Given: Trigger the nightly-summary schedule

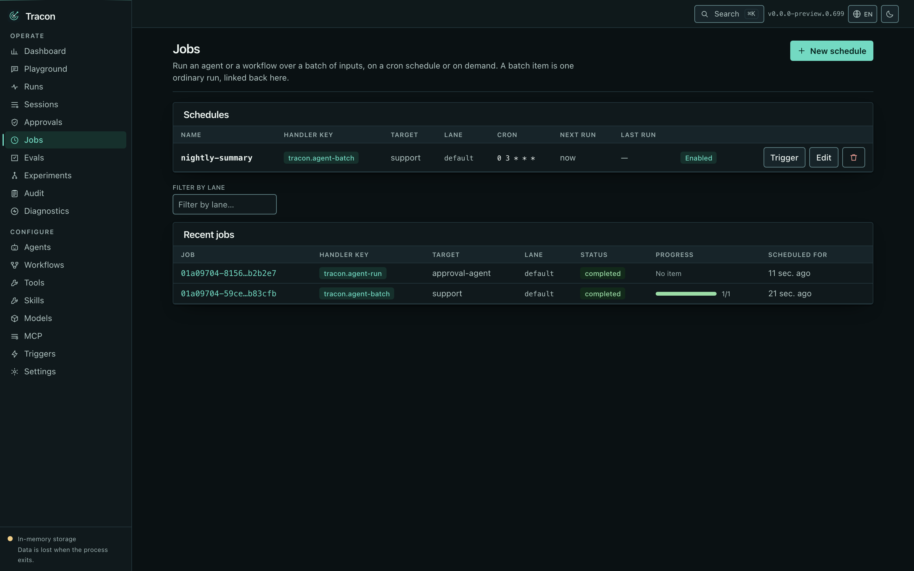Looking at the screenshot, I should (784, 157).
